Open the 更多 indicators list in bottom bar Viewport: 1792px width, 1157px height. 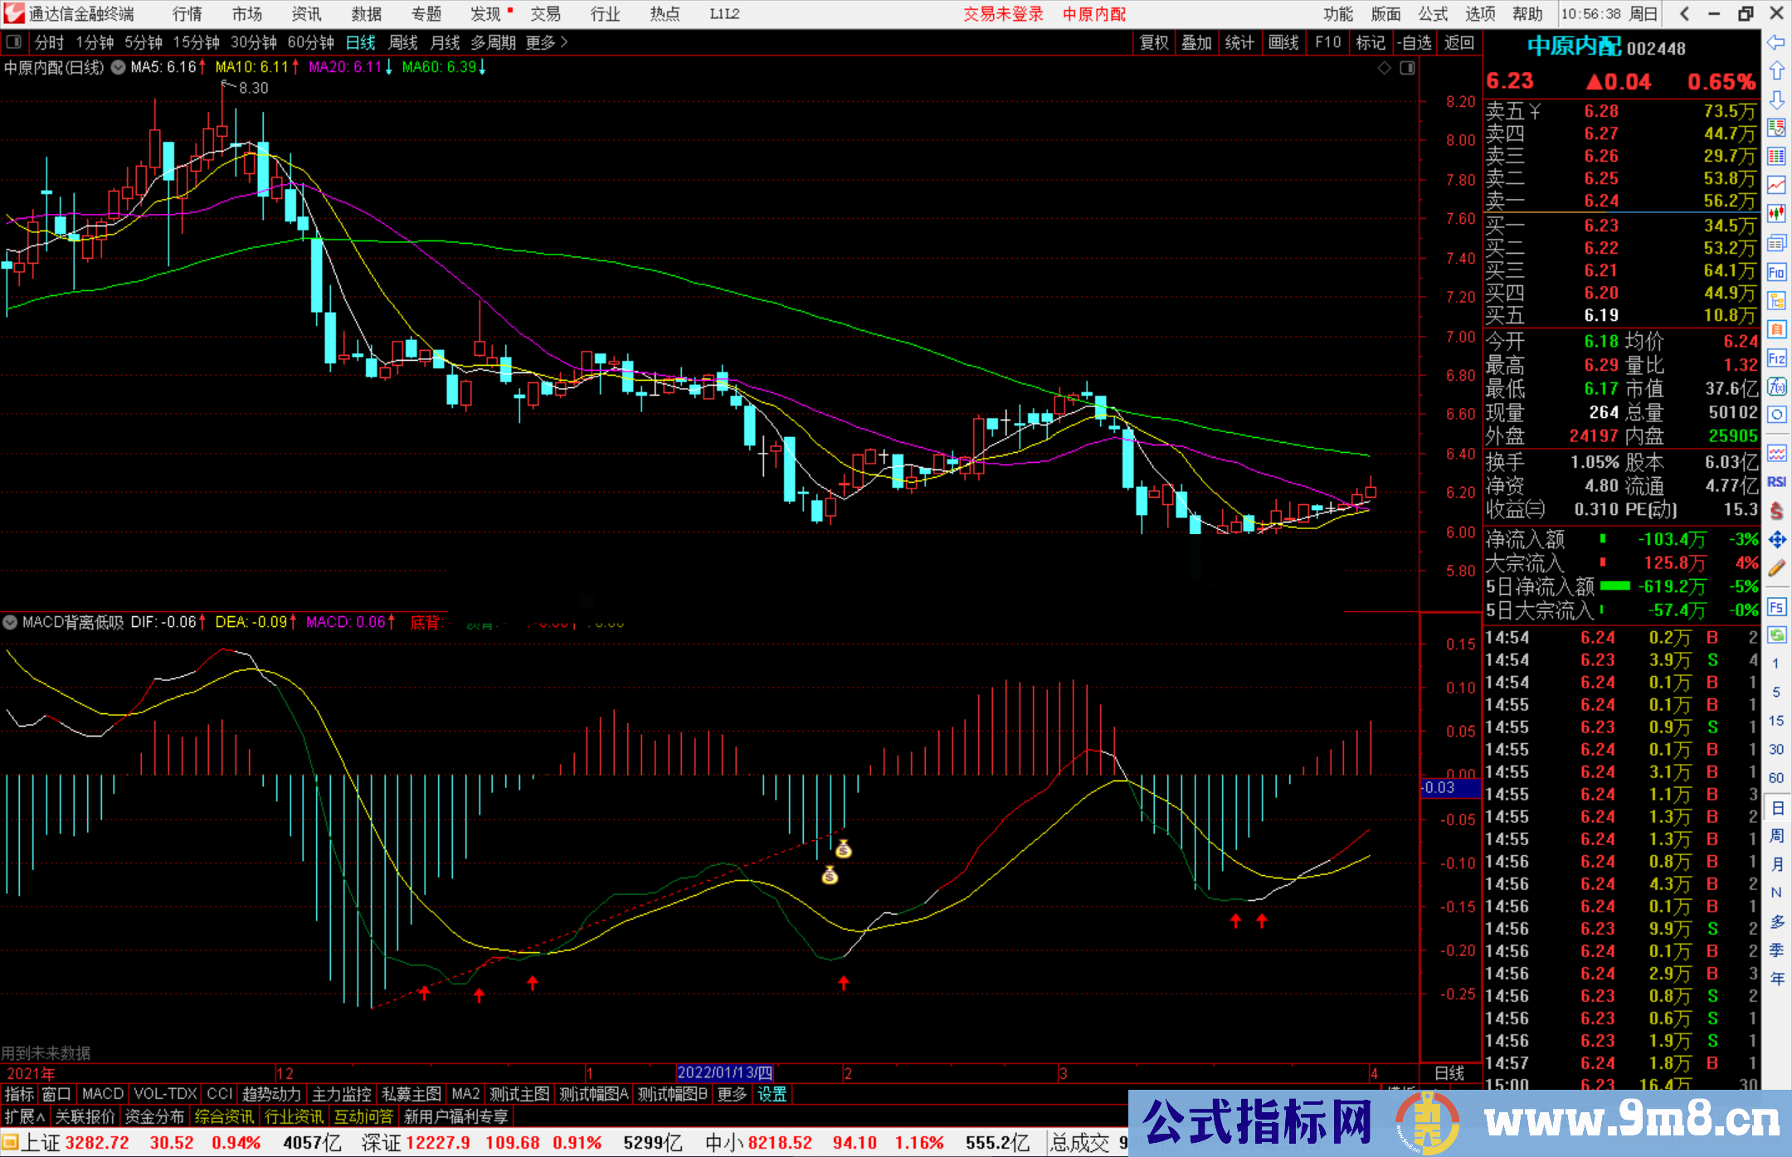732,1094
